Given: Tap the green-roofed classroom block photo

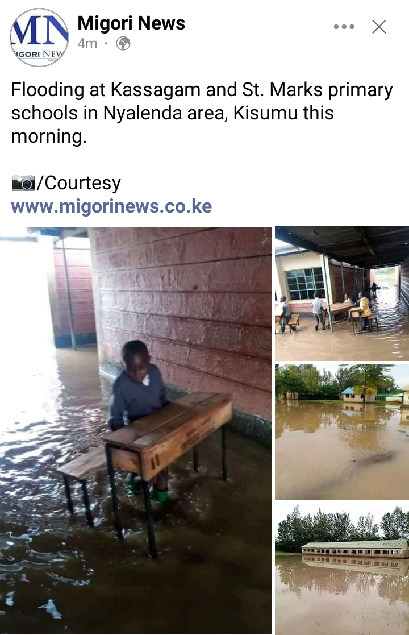Looking at the screenshot, I should 355,549.
